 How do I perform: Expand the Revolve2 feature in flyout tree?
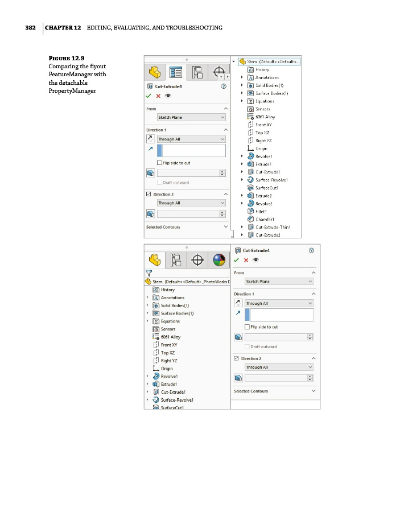pyautogui.click(x=241, y=203)
